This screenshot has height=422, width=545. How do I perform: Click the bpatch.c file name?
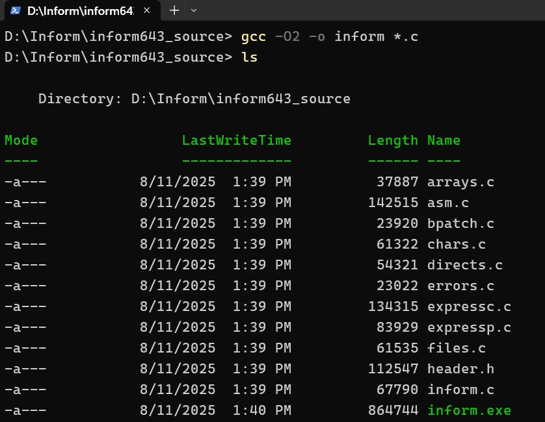460,223
